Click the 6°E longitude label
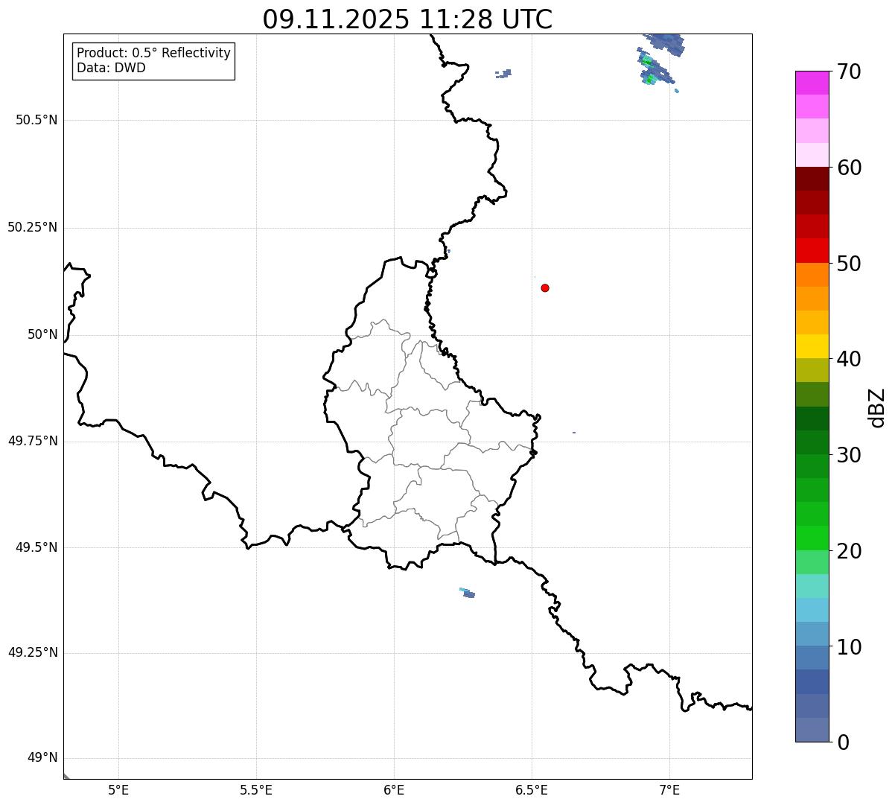895x805 pixels. (394, 789)
